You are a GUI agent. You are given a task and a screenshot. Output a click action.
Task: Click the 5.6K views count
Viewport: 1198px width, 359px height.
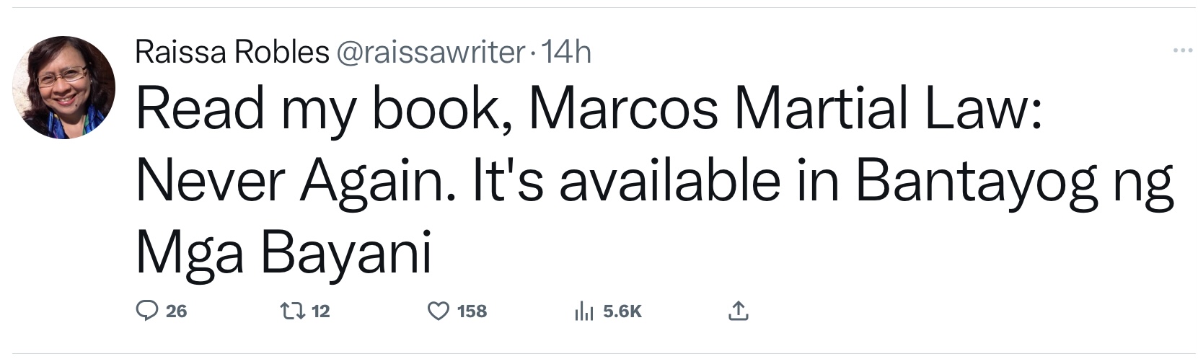[622, 311]
